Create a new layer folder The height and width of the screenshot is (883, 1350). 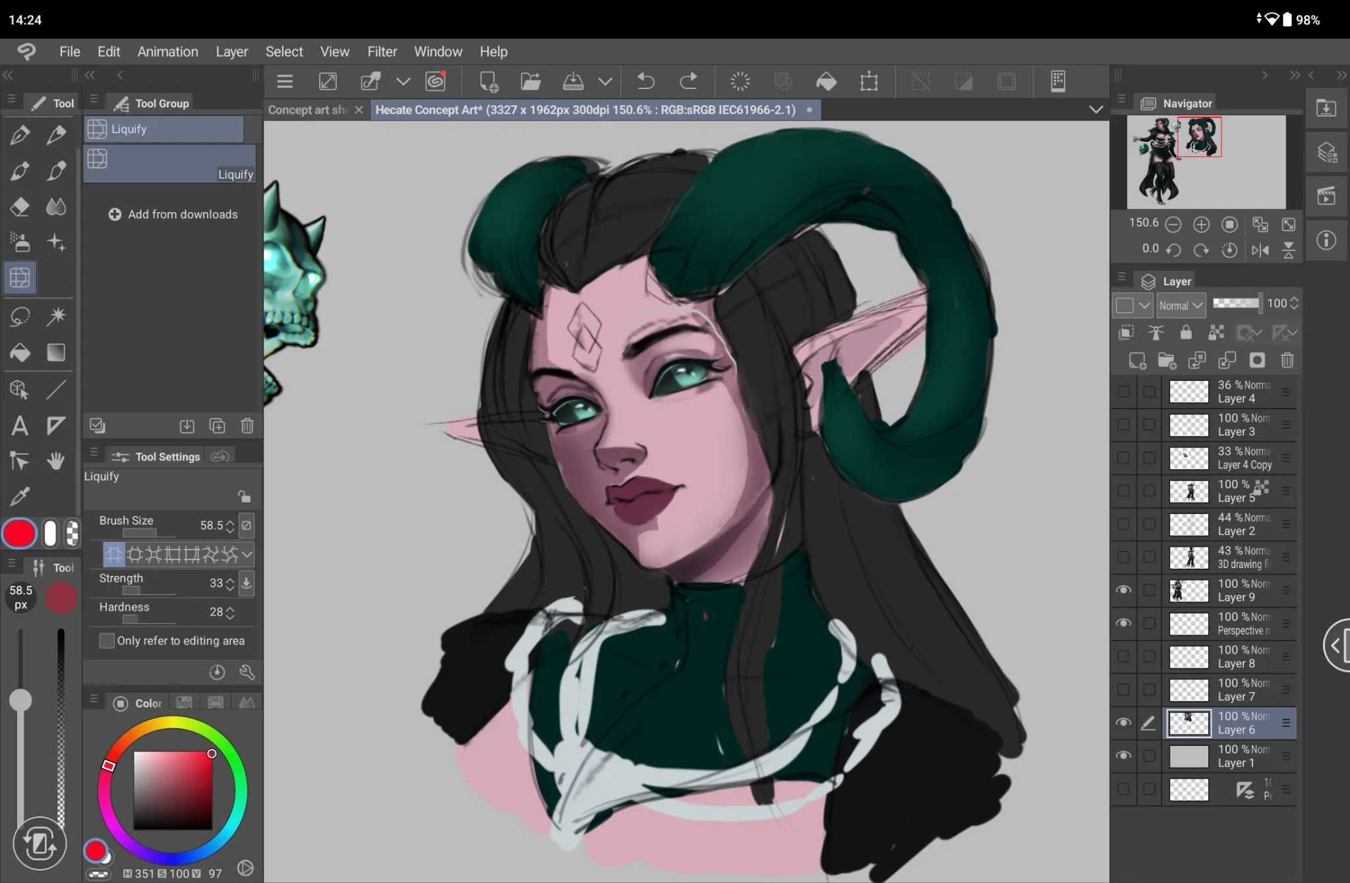[1167, 360]
